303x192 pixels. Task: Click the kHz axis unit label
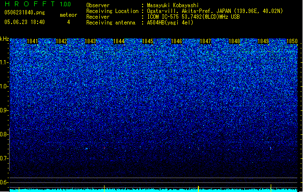point(4,39)
